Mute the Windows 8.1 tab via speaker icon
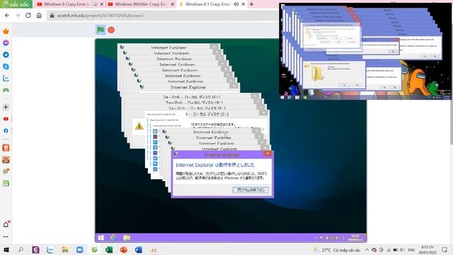Viewport: 453px width, 255px height. [x=236, y=4]
